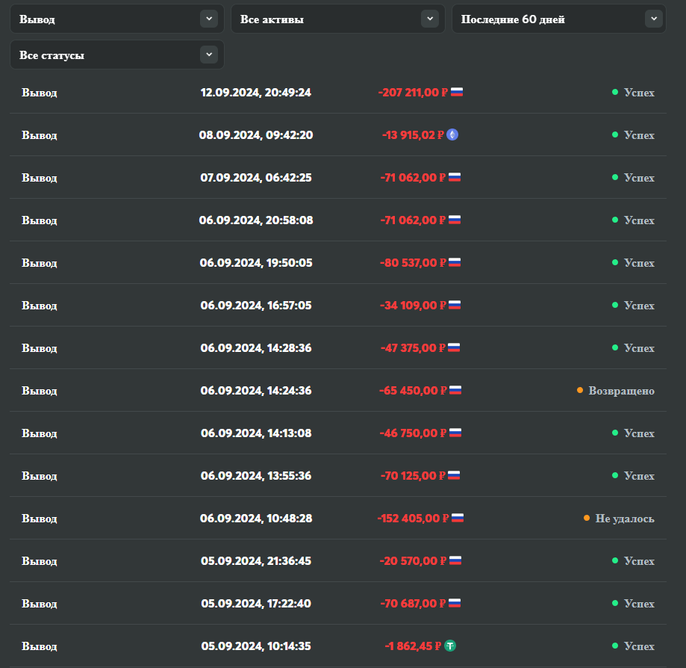Screen dimensions: 686x668
Task: Click the Tether icon beside -1 862,45
Action: (450, 646)
